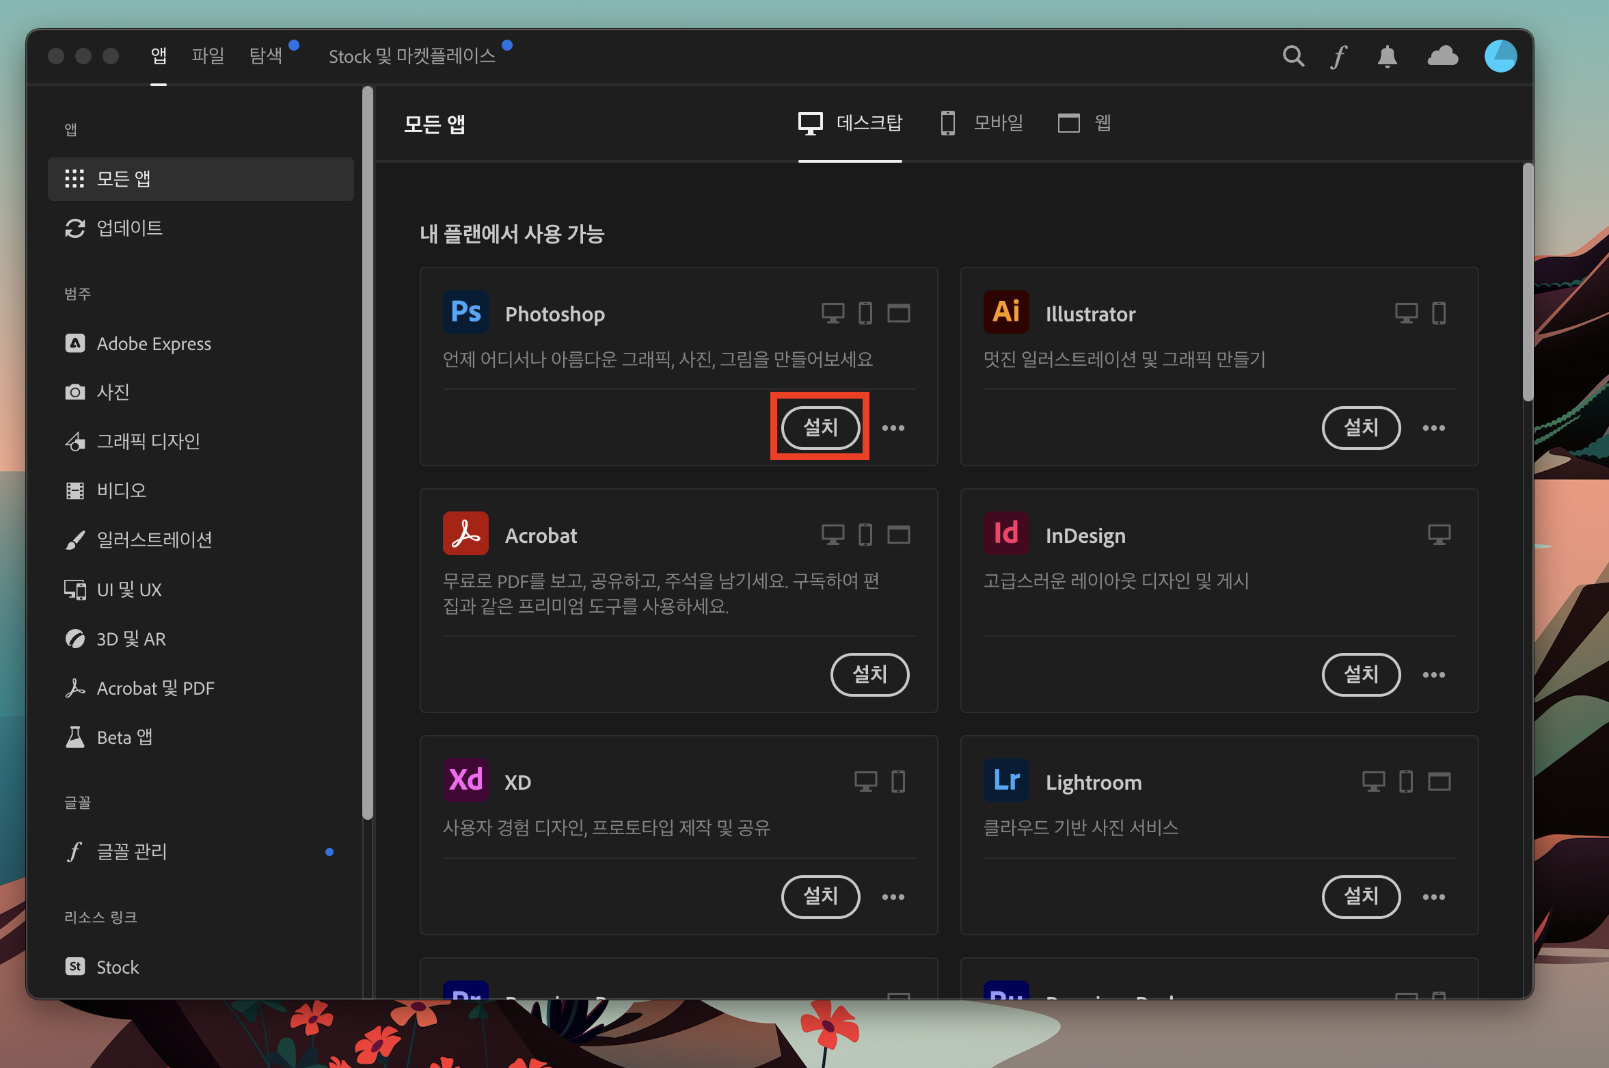Install InDesign with the 설치 button
This screenshot has width=1609, height=1068.
click(1361, 675)
